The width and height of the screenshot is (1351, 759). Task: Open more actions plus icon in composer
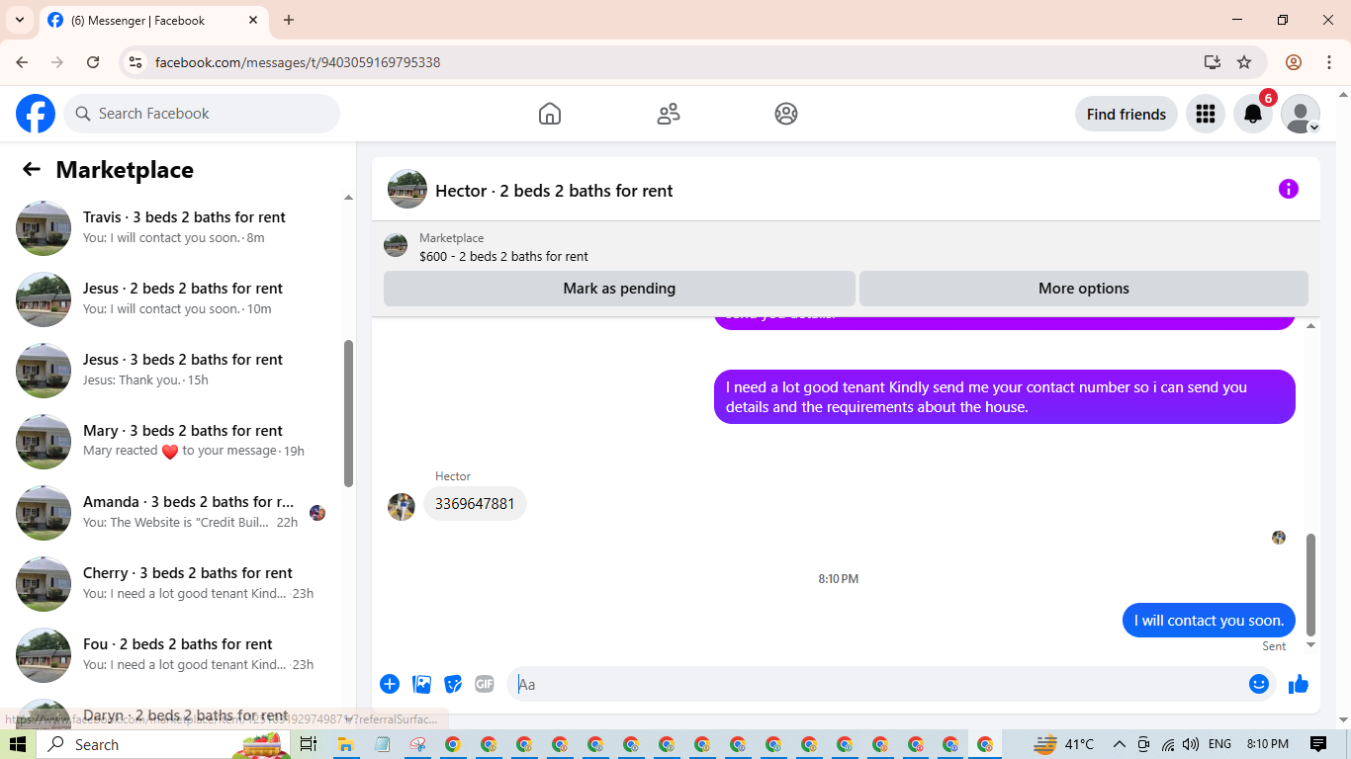[x=390, y=684]
